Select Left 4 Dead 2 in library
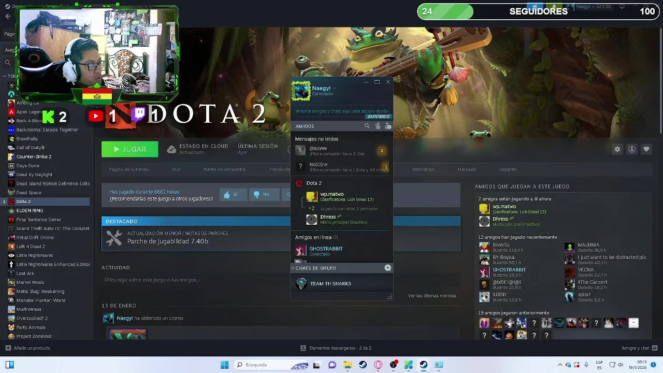This screenshot has height=373, width=663. pyautogui.click(x=47, y=247)
